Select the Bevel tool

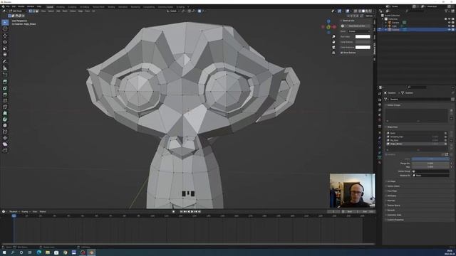[5, 95]
